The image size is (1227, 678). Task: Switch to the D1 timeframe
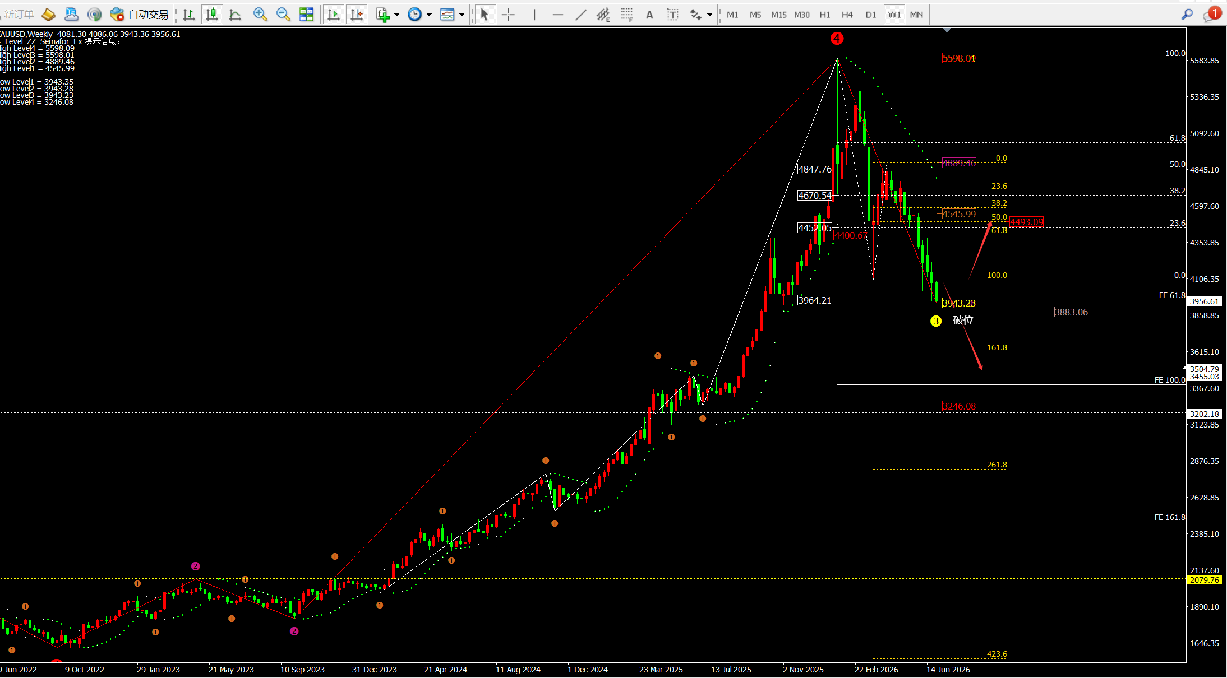point(870,15)
